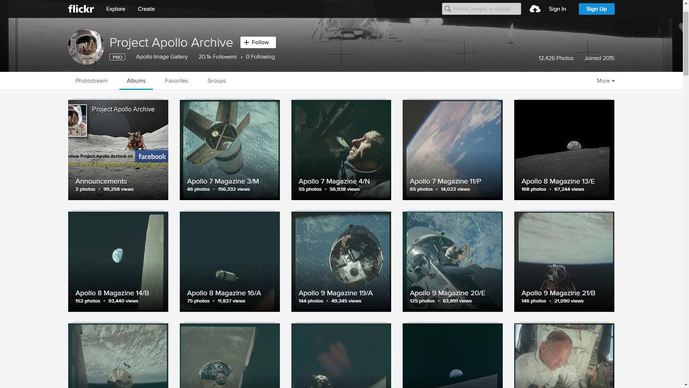View the 0 Following list
This screenshot has height=388, width=689.
click(260, 57)
